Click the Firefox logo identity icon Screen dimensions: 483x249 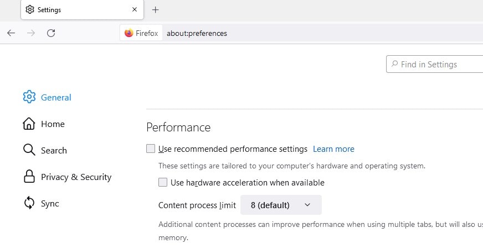point(129,33)
